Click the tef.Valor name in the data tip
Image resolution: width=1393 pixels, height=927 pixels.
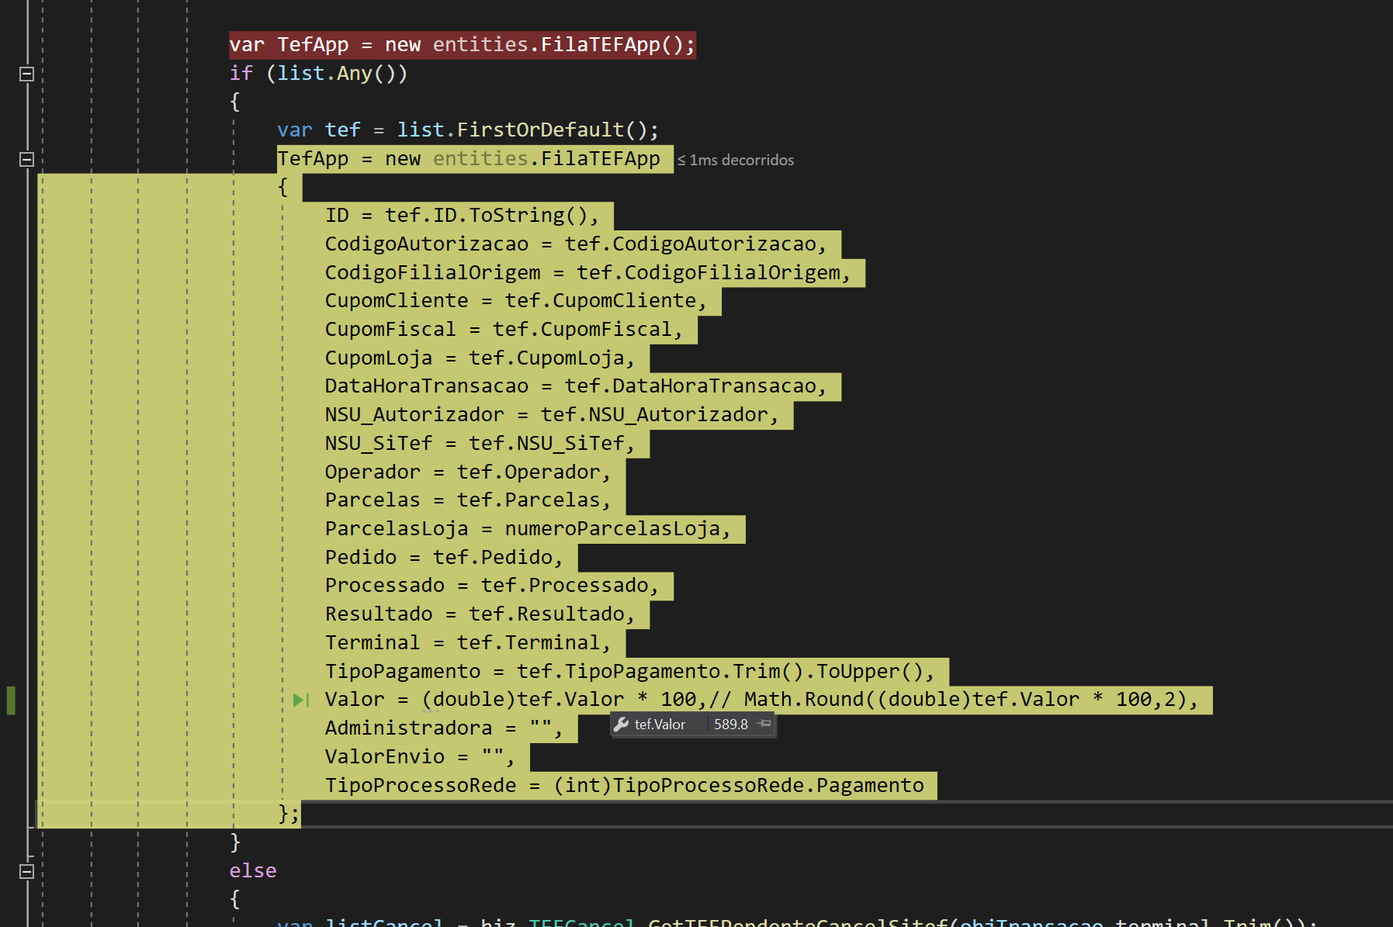[660, 725]
